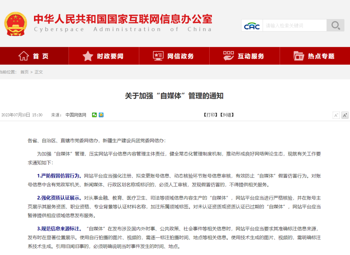The image size is (350, 255).
Task: Open the 时政要闻 navigation menu
Action: point(104,56)
